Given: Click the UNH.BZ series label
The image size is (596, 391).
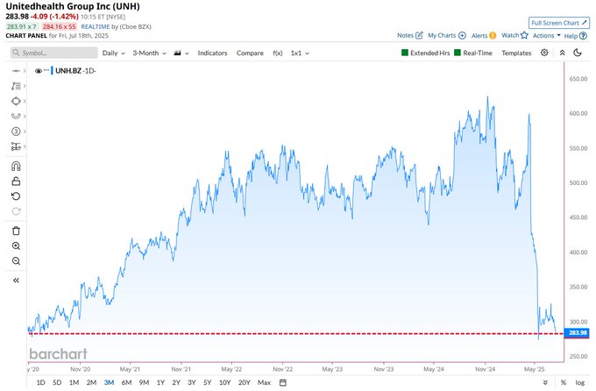Looking at the screenshot, I should tap(68, 71).
